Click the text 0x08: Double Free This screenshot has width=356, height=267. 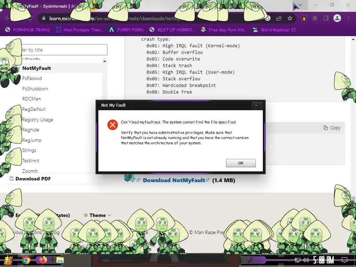[169, 92]
